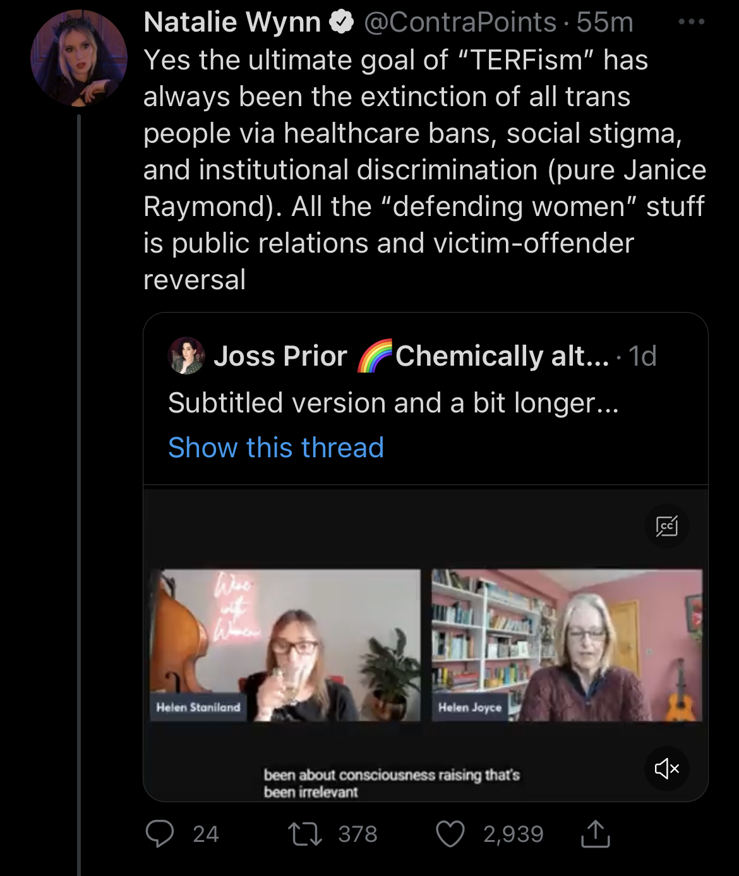
Task: Open the share tweet icon
Action: (x=594, y=834)
